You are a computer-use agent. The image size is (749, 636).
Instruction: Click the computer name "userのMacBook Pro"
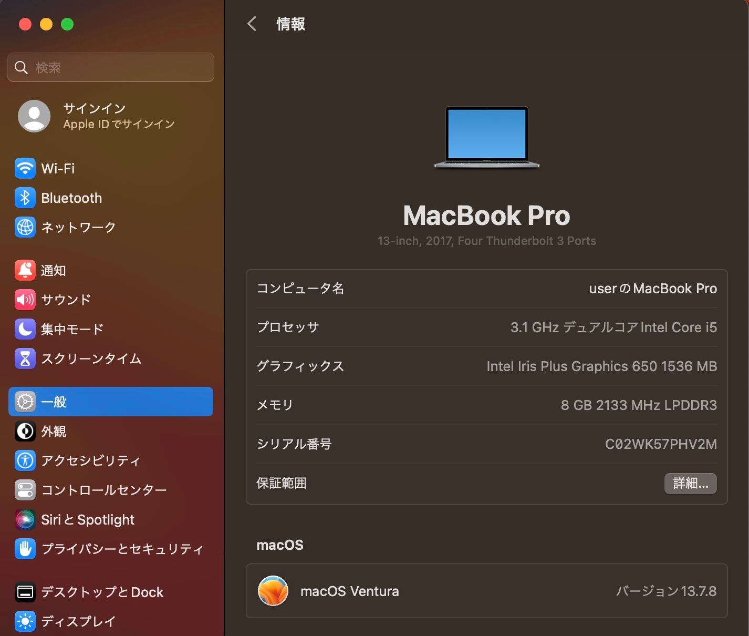click(x=653, y=289)
